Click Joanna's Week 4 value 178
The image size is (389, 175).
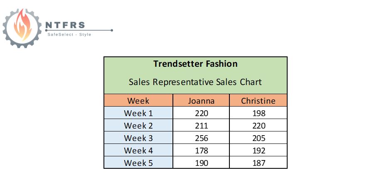[201, 150]
